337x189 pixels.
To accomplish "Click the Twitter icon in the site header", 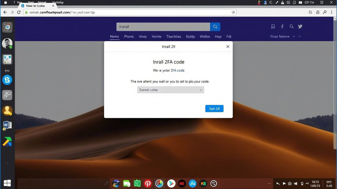I will [300, 26].
